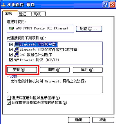Click the title bar network connection icon

tap(3, 5)
